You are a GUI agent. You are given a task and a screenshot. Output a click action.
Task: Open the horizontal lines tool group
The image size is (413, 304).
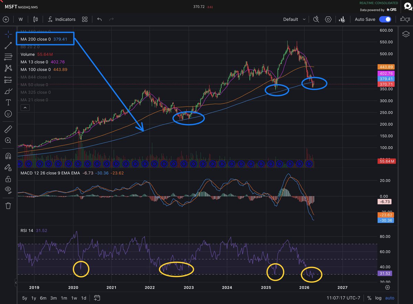coord(8,57)
